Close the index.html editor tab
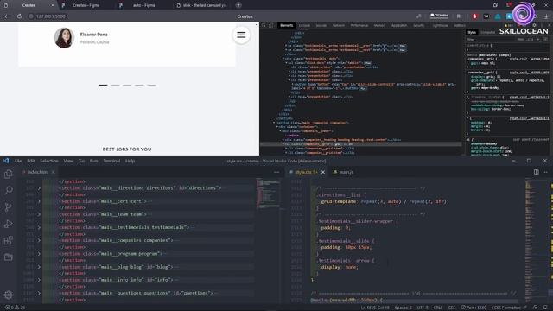 pos(54,172)
